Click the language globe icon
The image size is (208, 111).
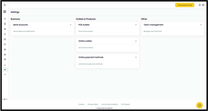200,5
